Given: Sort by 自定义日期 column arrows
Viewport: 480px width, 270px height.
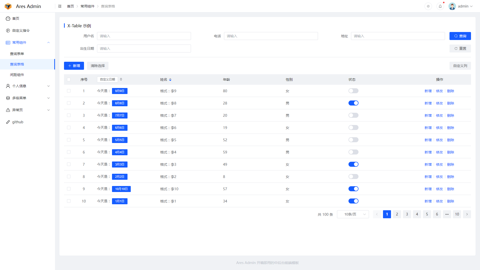Looking at the screenshot, I should (121, 79).
